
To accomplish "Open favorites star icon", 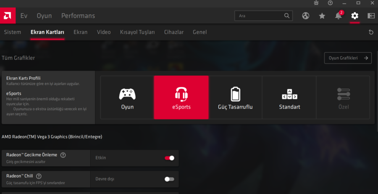I will [x=322, y=16].
